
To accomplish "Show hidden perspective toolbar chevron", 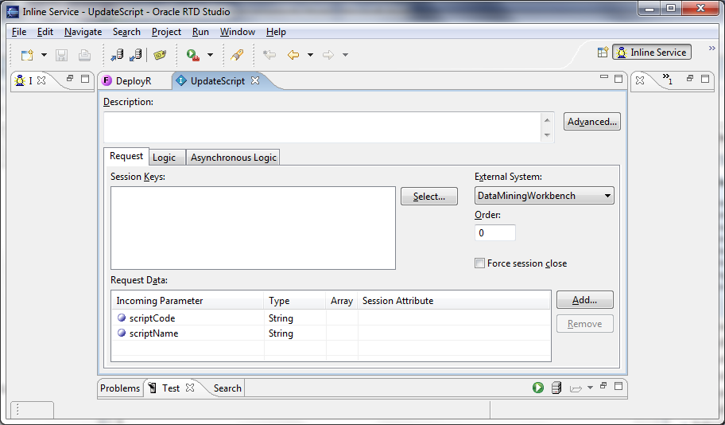I will tap(712, 48).
